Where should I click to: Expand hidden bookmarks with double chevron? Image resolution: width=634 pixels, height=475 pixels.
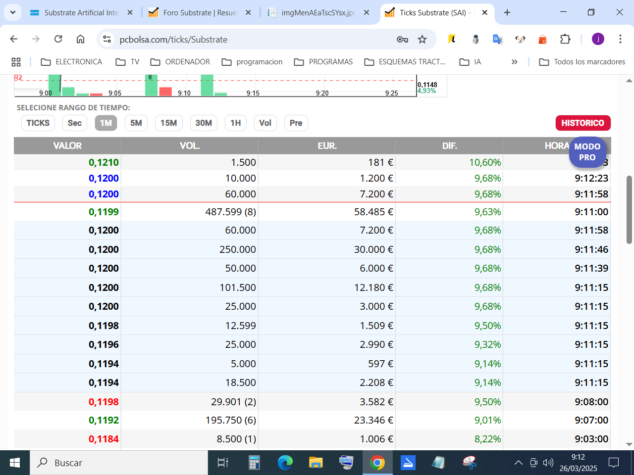click(x=515, y=62)
